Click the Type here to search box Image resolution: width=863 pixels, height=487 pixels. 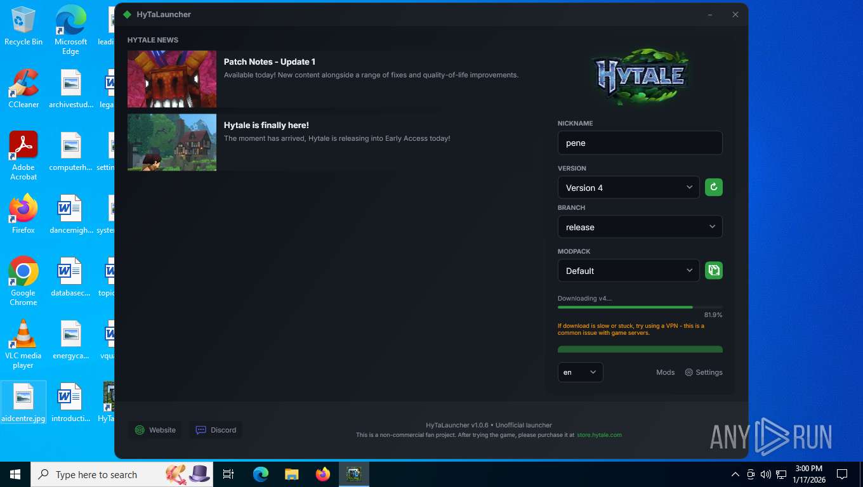[x=122, y=474]
